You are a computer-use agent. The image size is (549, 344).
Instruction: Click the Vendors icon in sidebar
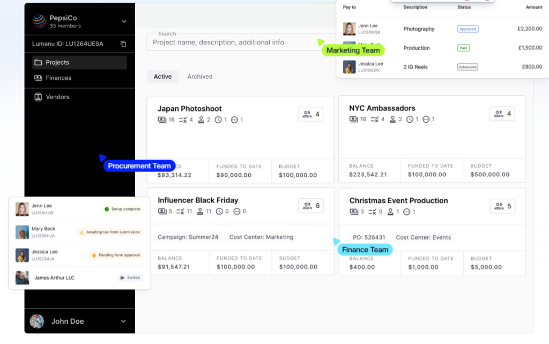pyautogui.click(x=38, y=97)
